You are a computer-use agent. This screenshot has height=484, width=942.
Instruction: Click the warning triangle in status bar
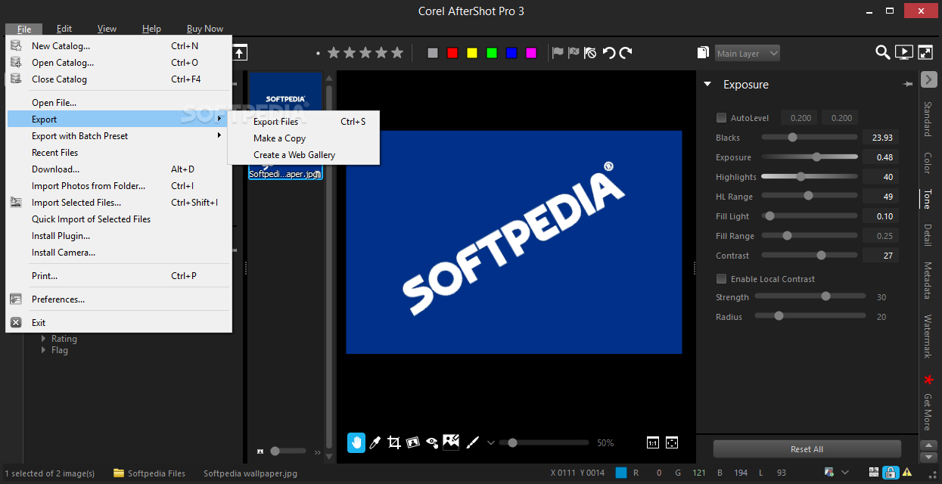[x=906, y=473]
